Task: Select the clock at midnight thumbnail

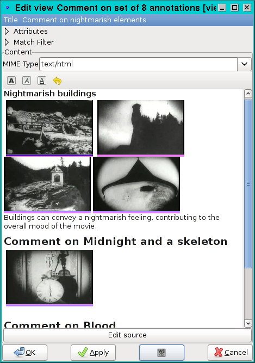Action: pos(49,278)
